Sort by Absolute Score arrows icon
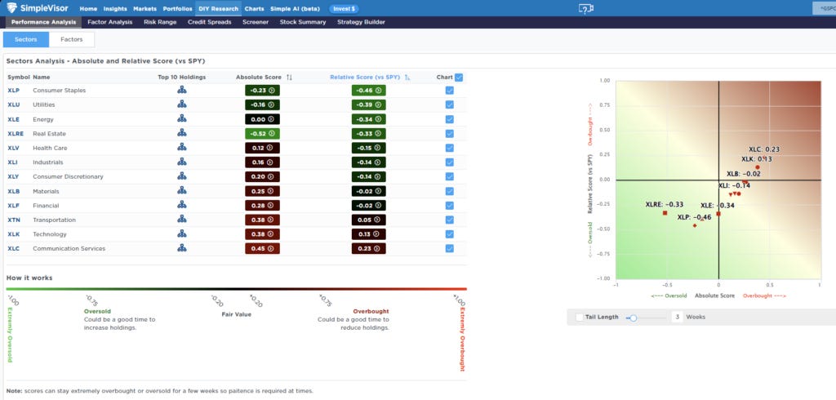Image resolution: width=836 pixels, height=400 pixels. pos(289,78)
